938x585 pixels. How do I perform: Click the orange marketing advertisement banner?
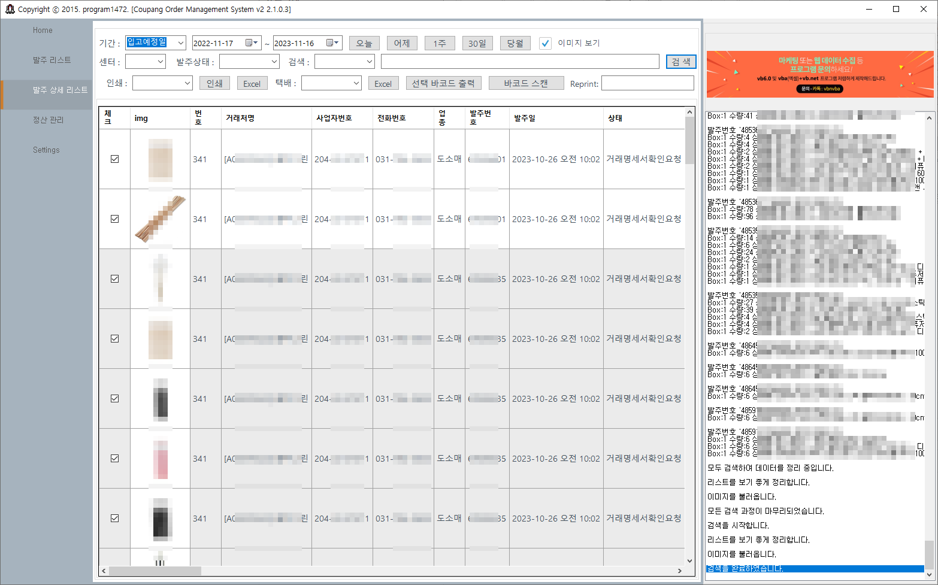pos(819,74)
